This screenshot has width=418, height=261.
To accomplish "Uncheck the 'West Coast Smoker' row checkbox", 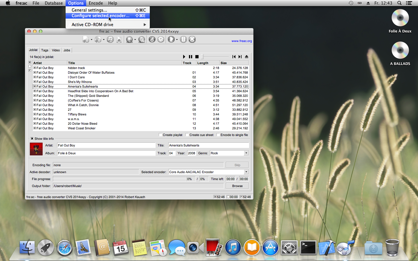I will click(35, 128).
